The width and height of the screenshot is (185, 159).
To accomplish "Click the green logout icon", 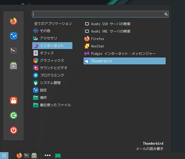I will pos(13,115).
